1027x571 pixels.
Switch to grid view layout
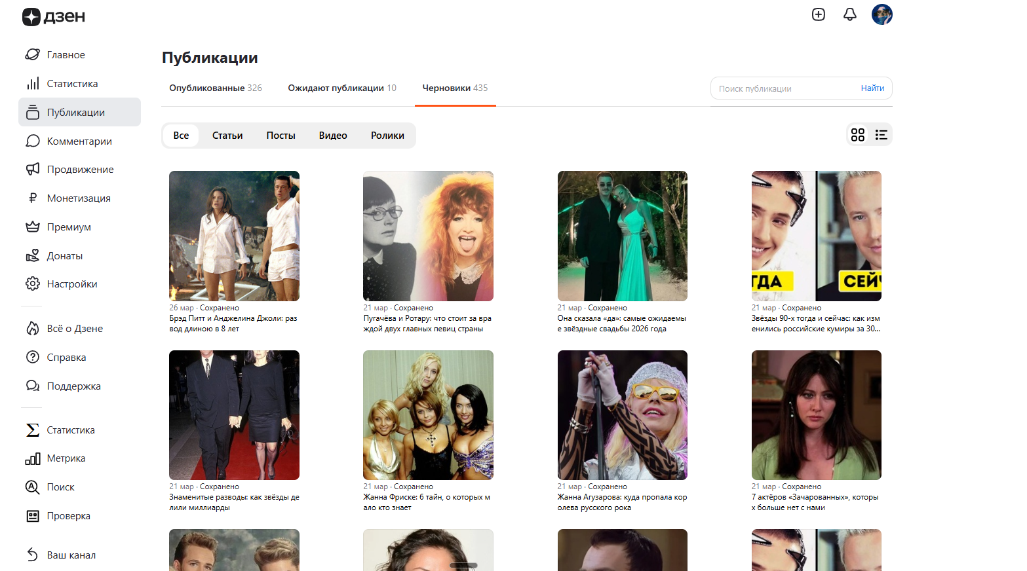(x=857, y=135)
